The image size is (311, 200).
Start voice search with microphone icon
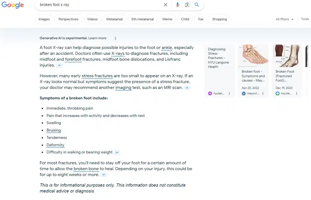(x=178, y=5)
